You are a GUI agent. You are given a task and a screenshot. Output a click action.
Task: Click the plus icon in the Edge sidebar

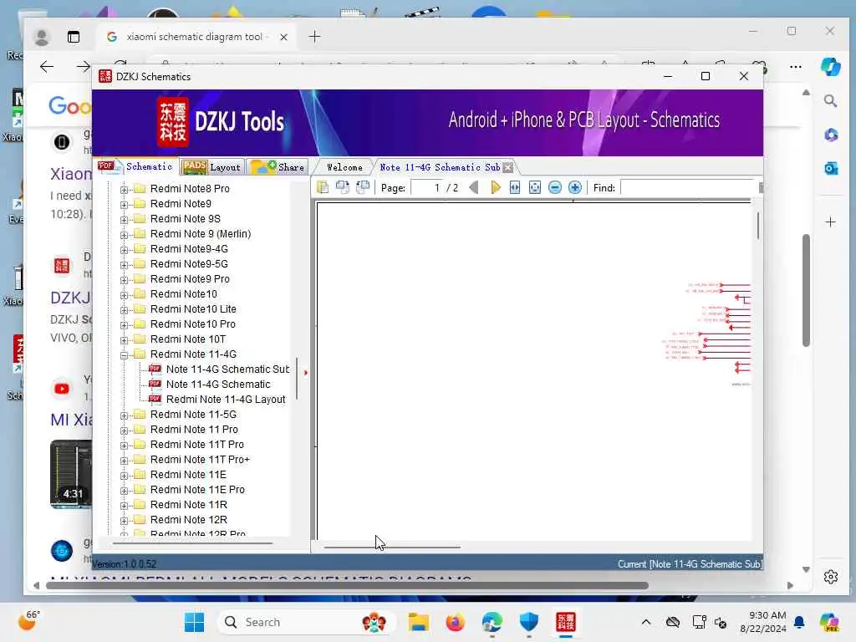point(830,222)
